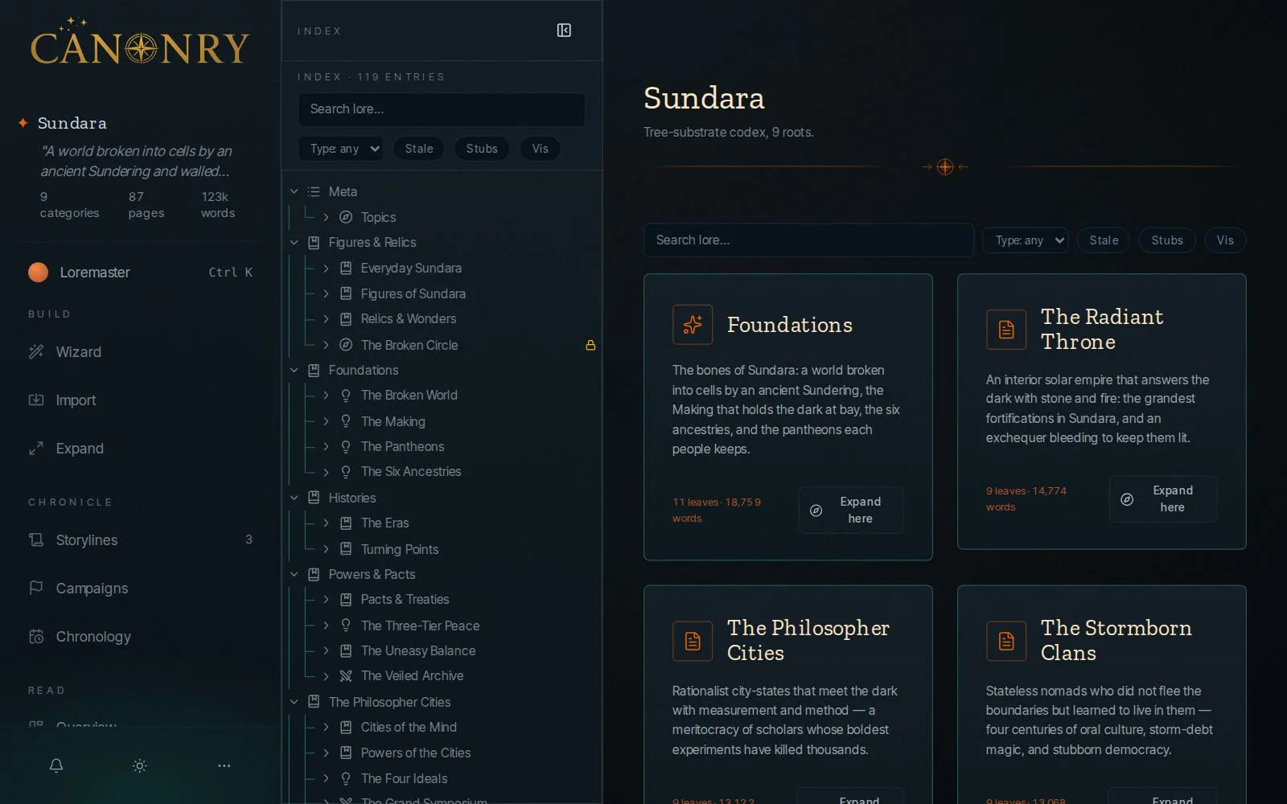Click the Chronology calendar icon

[x=36, y=637]
